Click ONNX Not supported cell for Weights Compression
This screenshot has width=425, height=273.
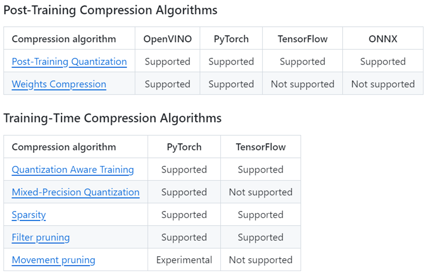click(383, 84)
